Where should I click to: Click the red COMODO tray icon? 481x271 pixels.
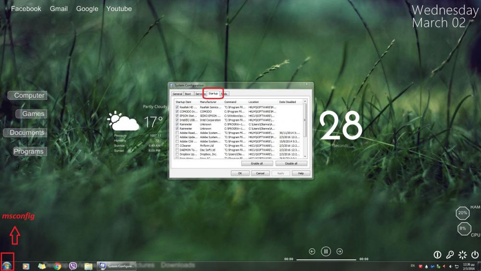click(420, 266)
